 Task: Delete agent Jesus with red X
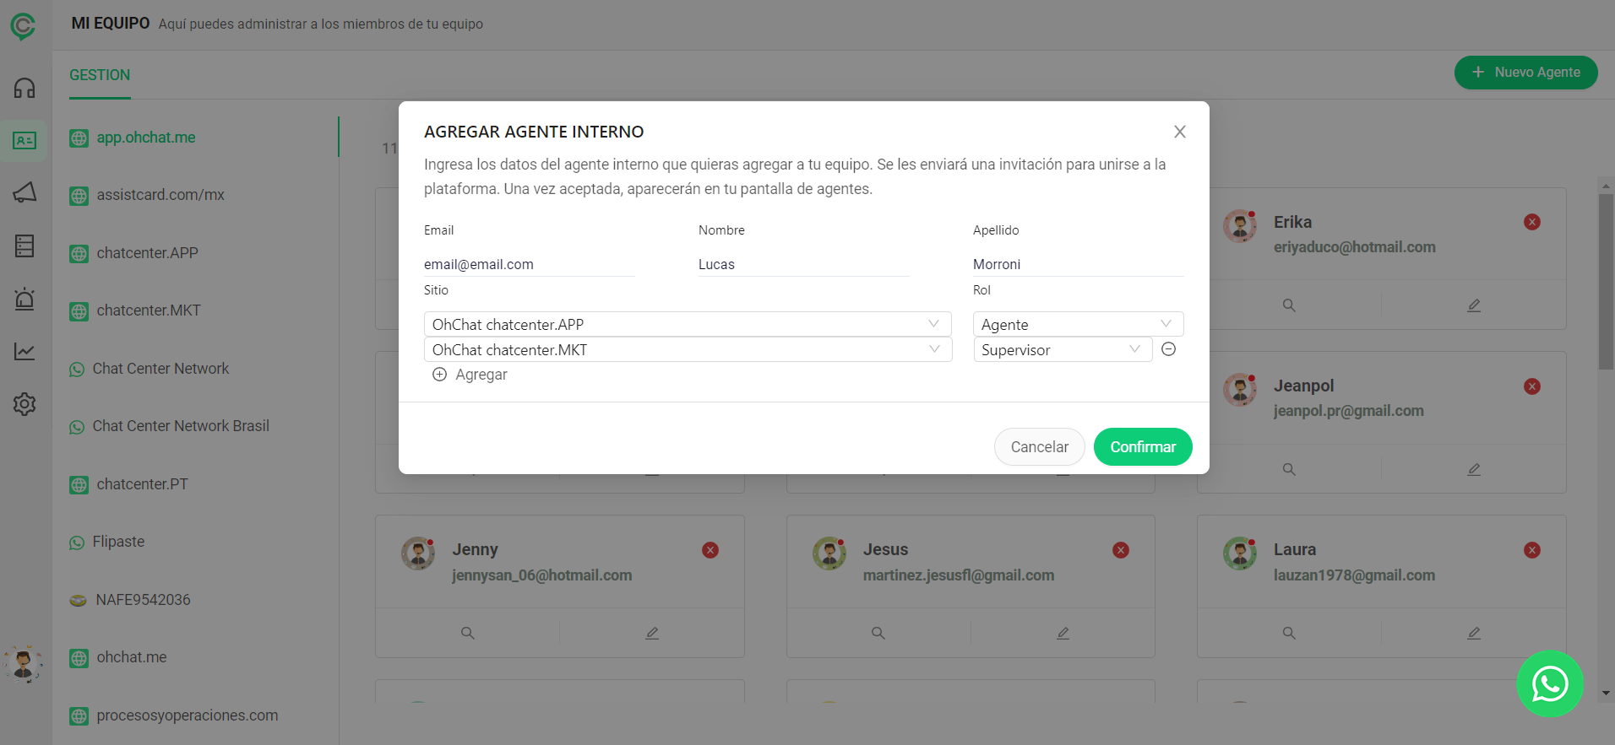pyautogui.click(x=1121, y=550)
